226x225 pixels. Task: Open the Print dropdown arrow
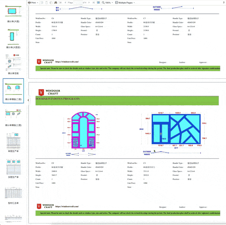37,2
